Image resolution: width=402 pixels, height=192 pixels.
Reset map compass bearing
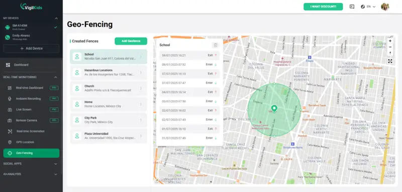(390, 53)
